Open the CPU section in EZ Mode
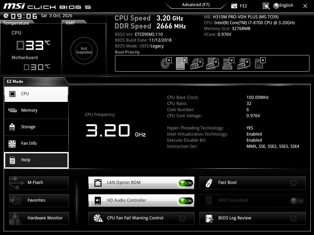 tap(36, 94)
